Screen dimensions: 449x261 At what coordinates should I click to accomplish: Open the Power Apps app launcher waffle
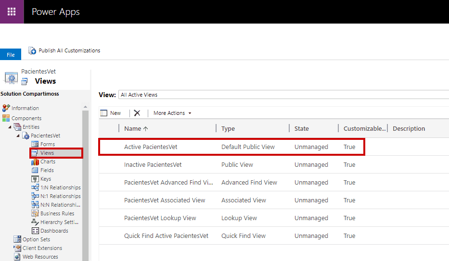pyautogui.click(x=12, y=12)
